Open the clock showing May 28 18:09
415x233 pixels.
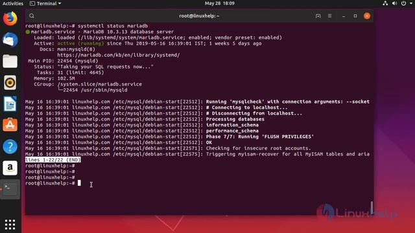click(219, 3)
